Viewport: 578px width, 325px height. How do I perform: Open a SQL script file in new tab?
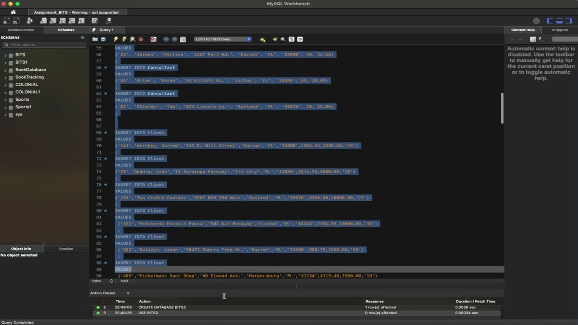(16, 21)
